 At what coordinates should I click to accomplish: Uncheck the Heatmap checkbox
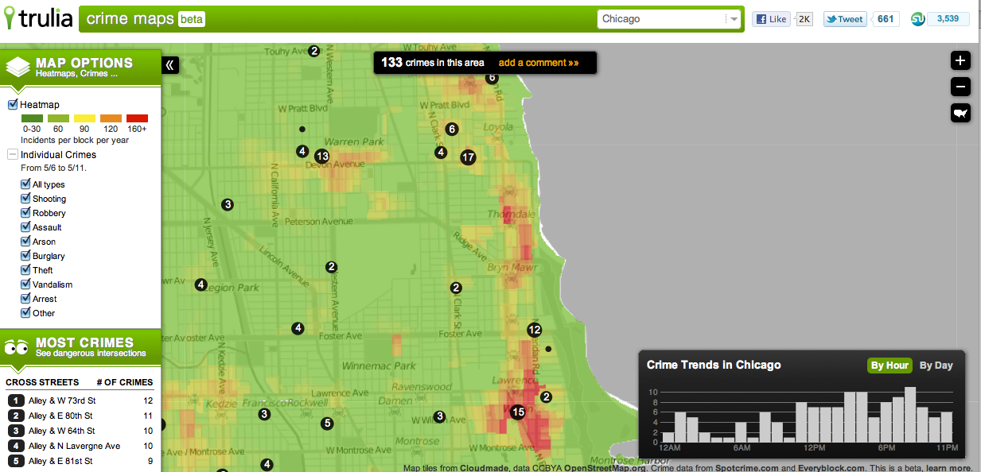pos(12,103)
